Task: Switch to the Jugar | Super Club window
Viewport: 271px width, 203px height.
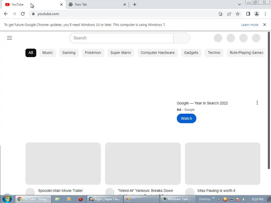Action: [105, 199]
